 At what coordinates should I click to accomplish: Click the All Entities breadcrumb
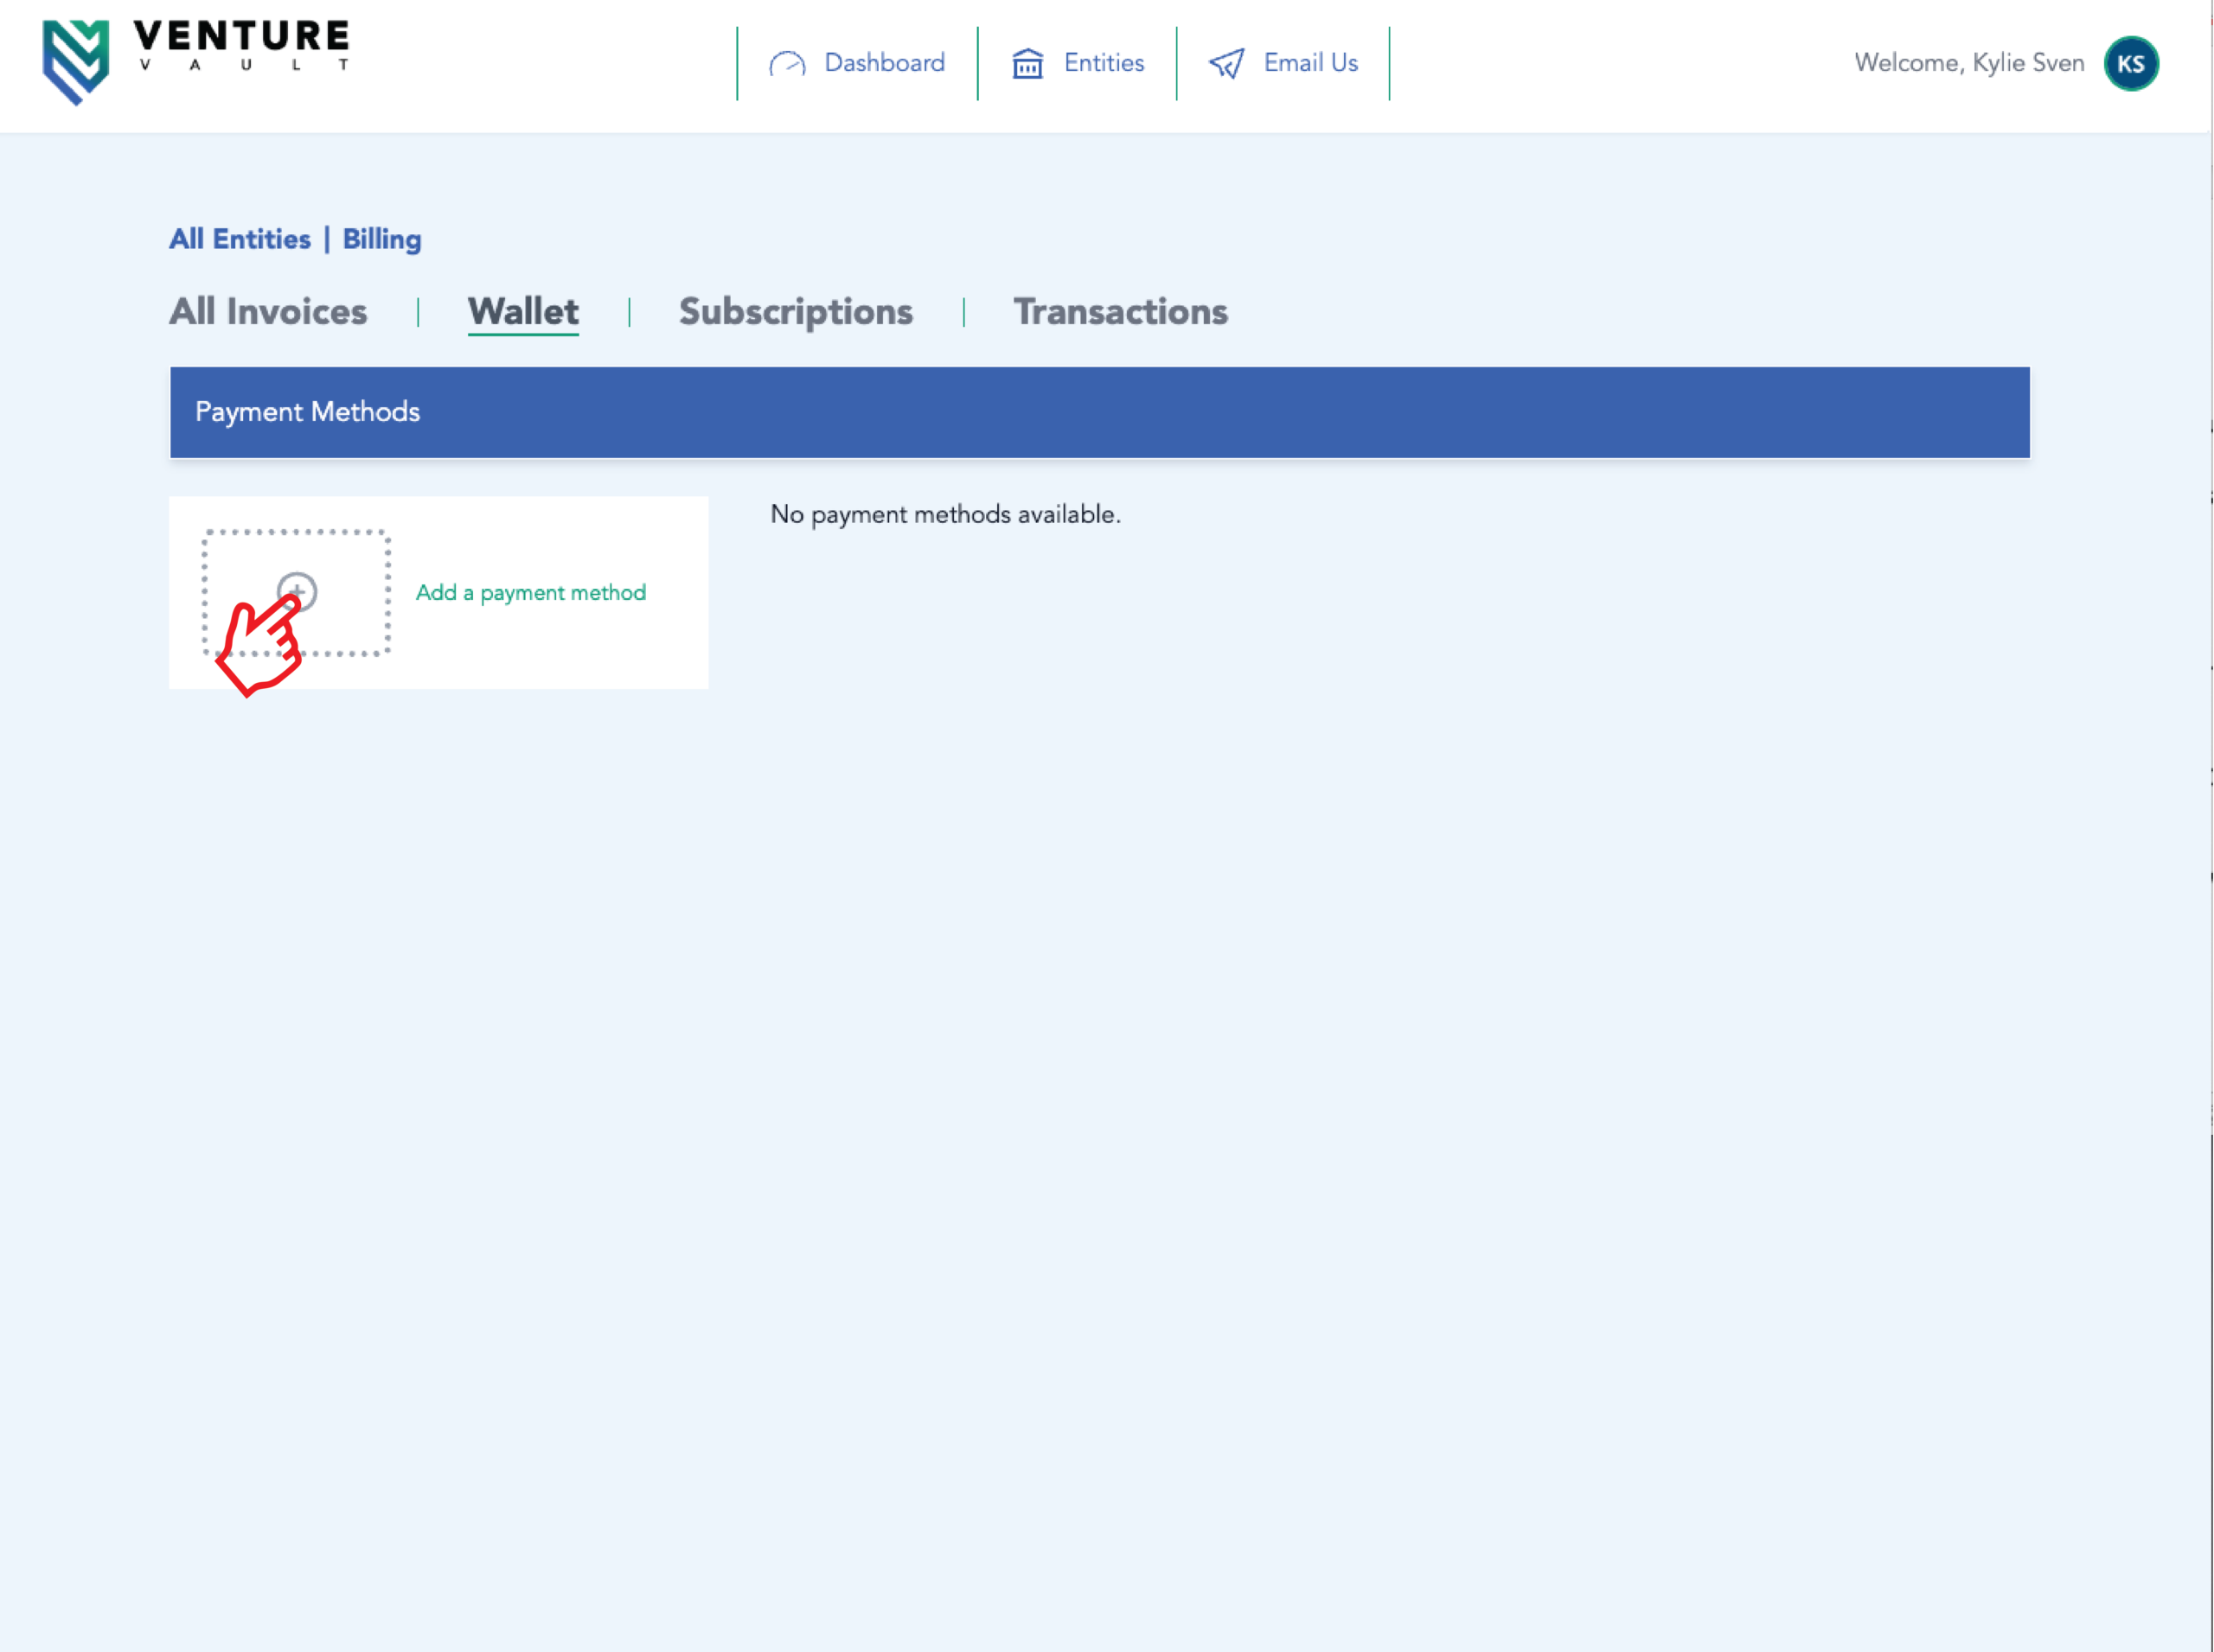(x=240, y=239)
